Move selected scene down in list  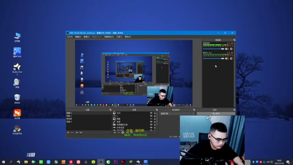(x=81, y=132)
